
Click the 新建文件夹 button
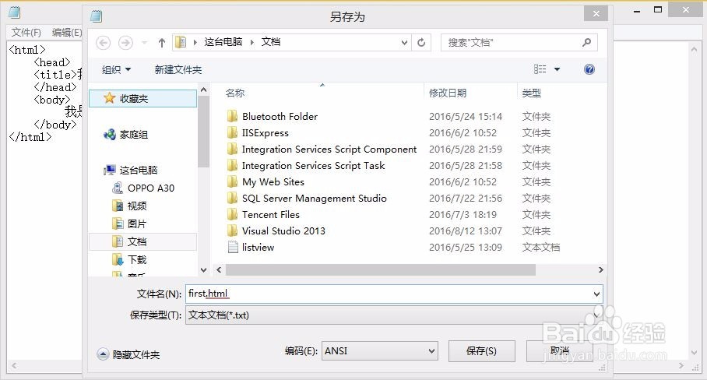coord(178,69)
